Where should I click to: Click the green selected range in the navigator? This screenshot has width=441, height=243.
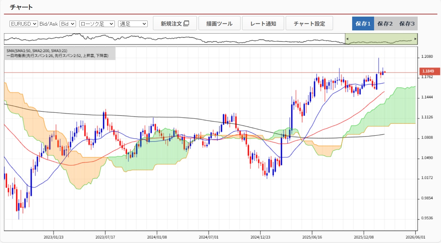381,39
